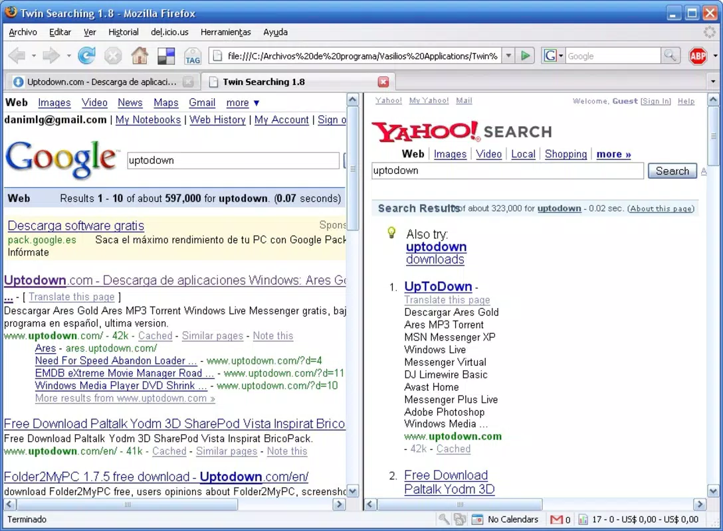
Task: Open Cached link under www.uptodown.com/en/
Action: [x=169, y=451]
